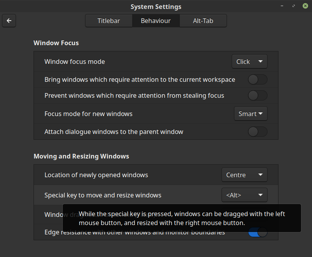The image size is (312, 257).
Task: Click the Moving and Resizing Windows heading
Action: (x=82, y=156)
